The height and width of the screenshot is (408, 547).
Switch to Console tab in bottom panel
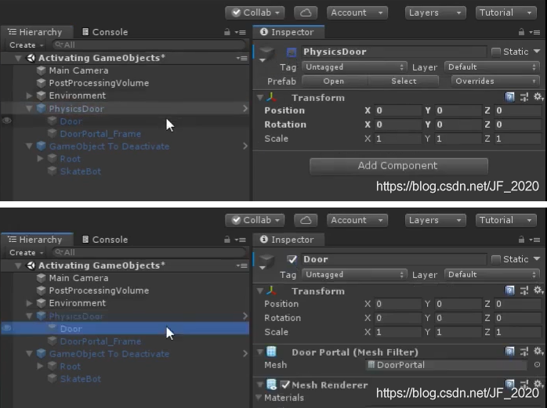pos(105,240)
